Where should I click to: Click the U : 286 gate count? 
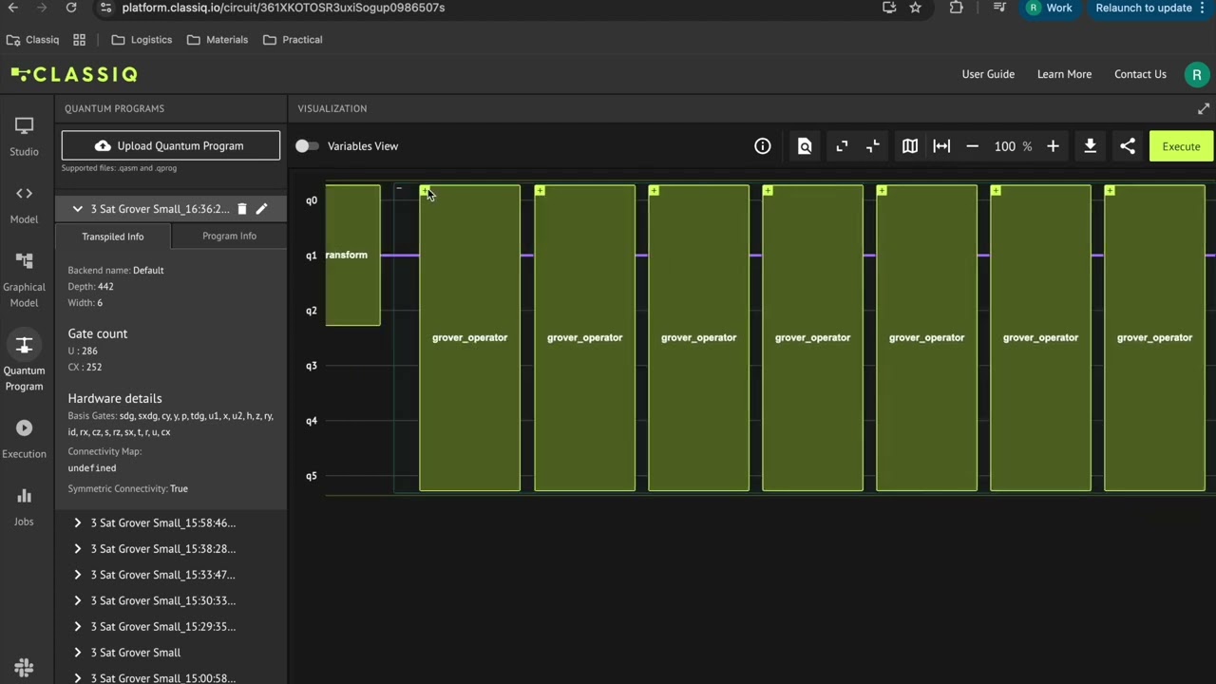[x=83, y=351]
